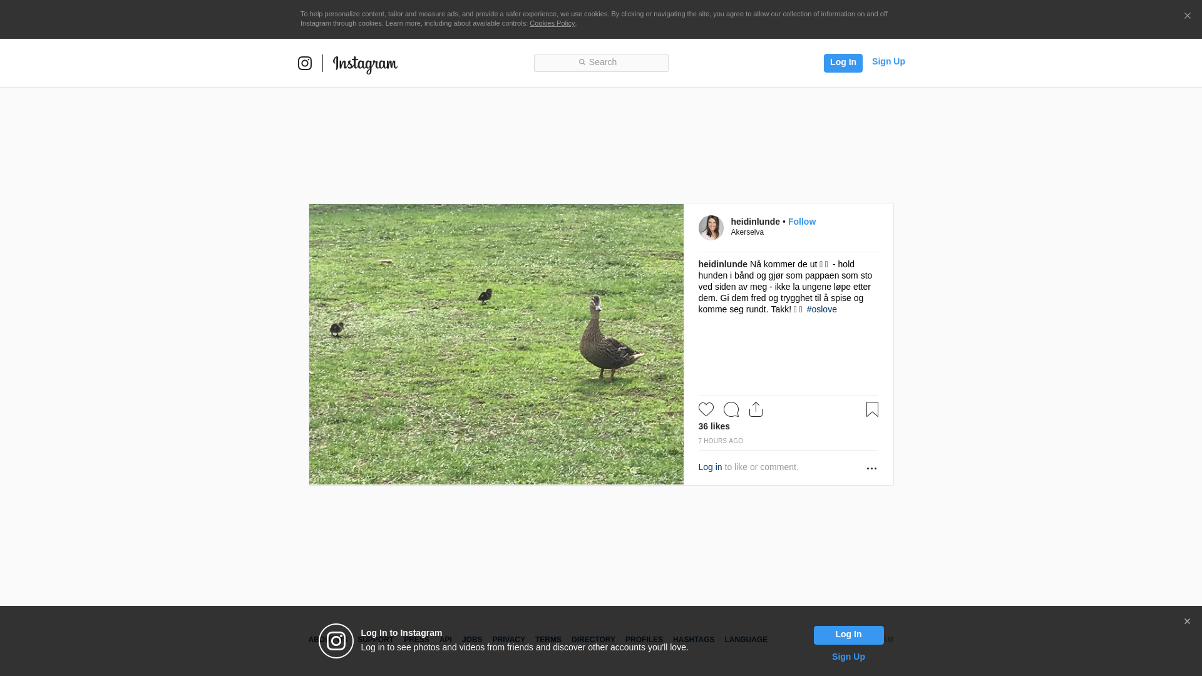Open the #oslove hashtag link

[x=822, y=309]
